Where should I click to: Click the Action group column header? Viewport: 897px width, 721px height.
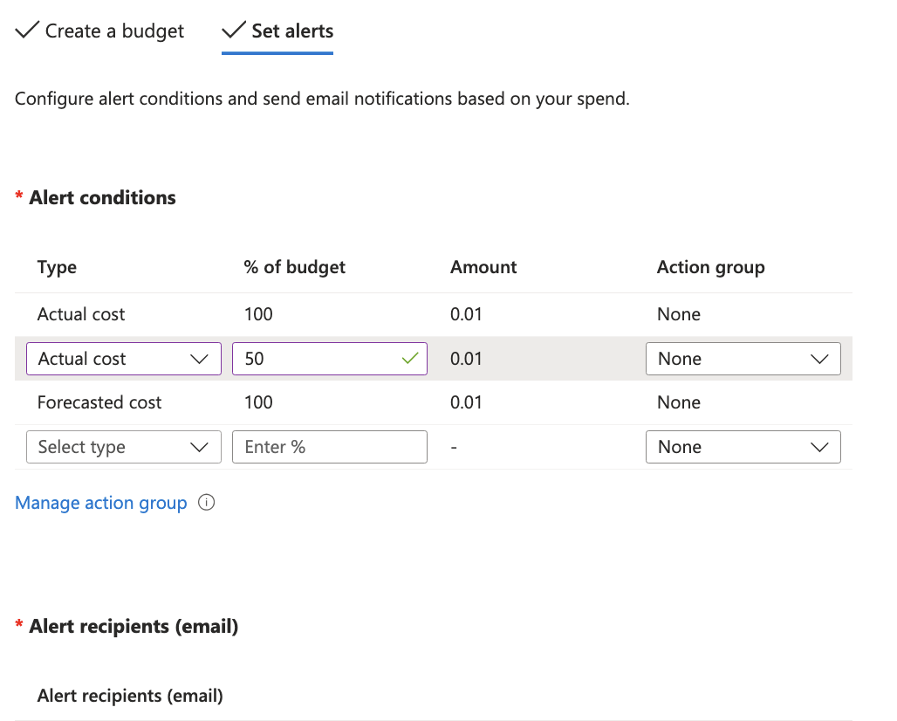710,267
